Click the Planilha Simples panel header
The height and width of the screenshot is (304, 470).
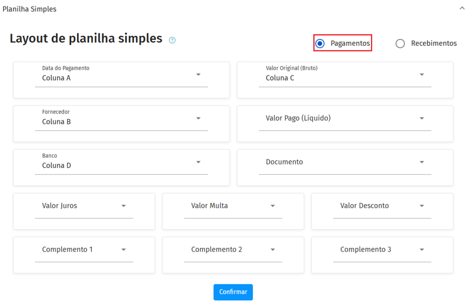tap(29, 9)
